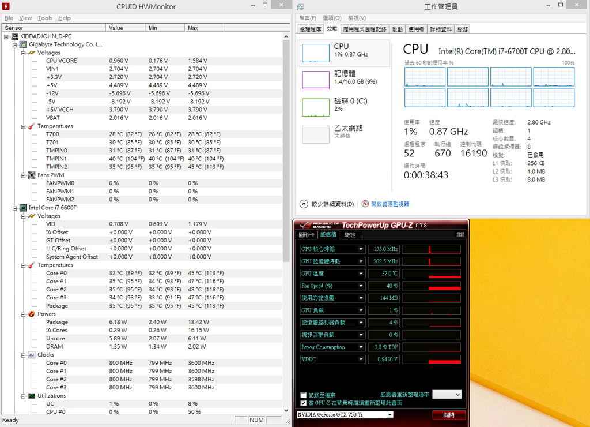Screen dimensions: 590x427
Task: Collapse the Clocks tree group
Action: (23, 355)
